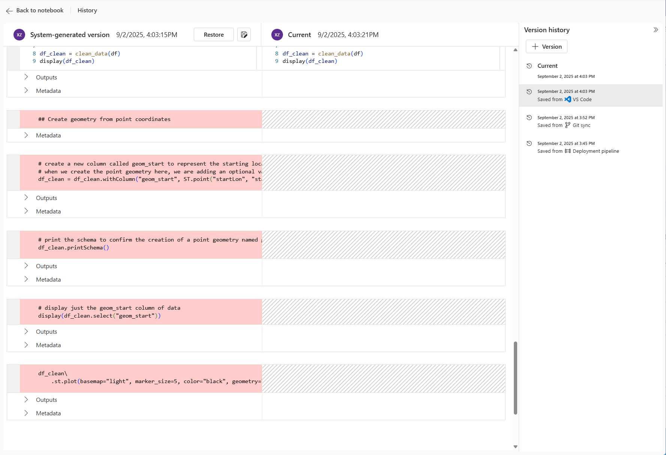666x455 pixels.
Task: Click the save-as-copy icon next to Restore
Action: click(244, 35)
